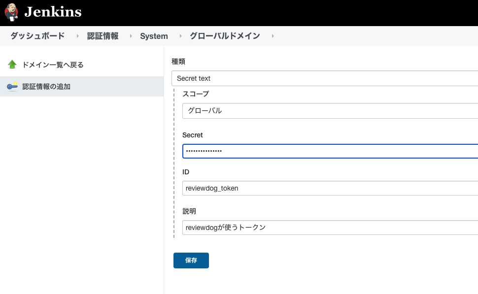Click the green up-arrow domain list icon
478x294 pixels.
click(x=12, y=65)
